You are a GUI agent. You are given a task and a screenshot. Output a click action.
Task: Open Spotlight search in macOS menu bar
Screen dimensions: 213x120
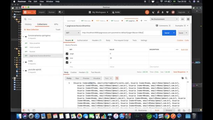(x=190, y=1)
